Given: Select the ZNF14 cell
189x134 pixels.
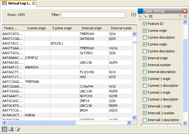Looking at the screenshot, I should tap(94, 101).
